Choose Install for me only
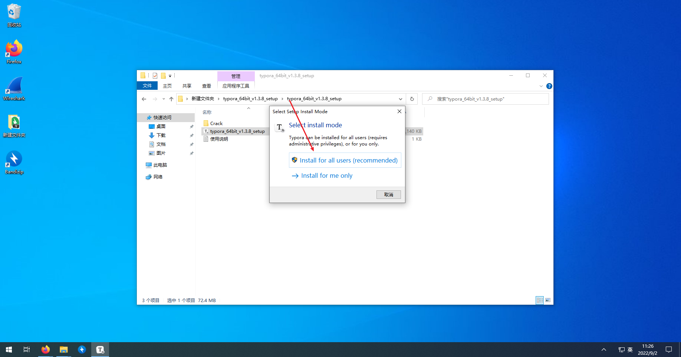The height and width of the screenshot is (357, 681). tap(322, 176)
